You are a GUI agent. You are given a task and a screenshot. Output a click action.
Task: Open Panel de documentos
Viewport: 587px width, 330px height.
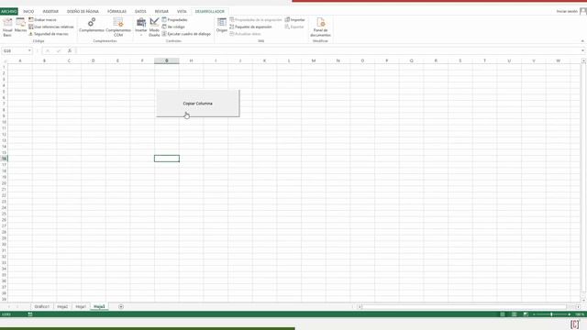(320, 27)
